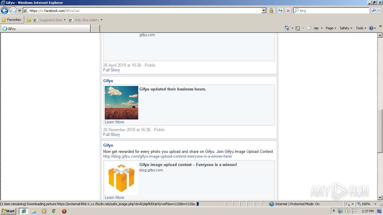The height and width of the screenshot is (215, 383).
Task: Click Learn More under contest post
Action: [x=114, y=198]
